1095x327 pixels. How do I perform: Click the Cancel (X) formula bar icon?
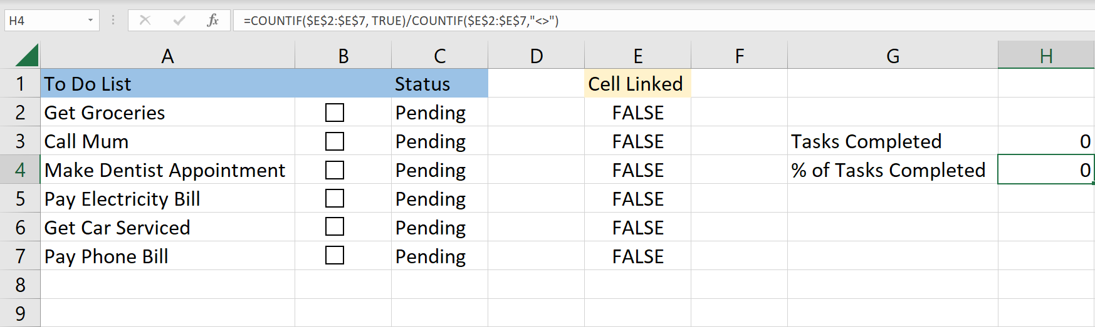145,20
